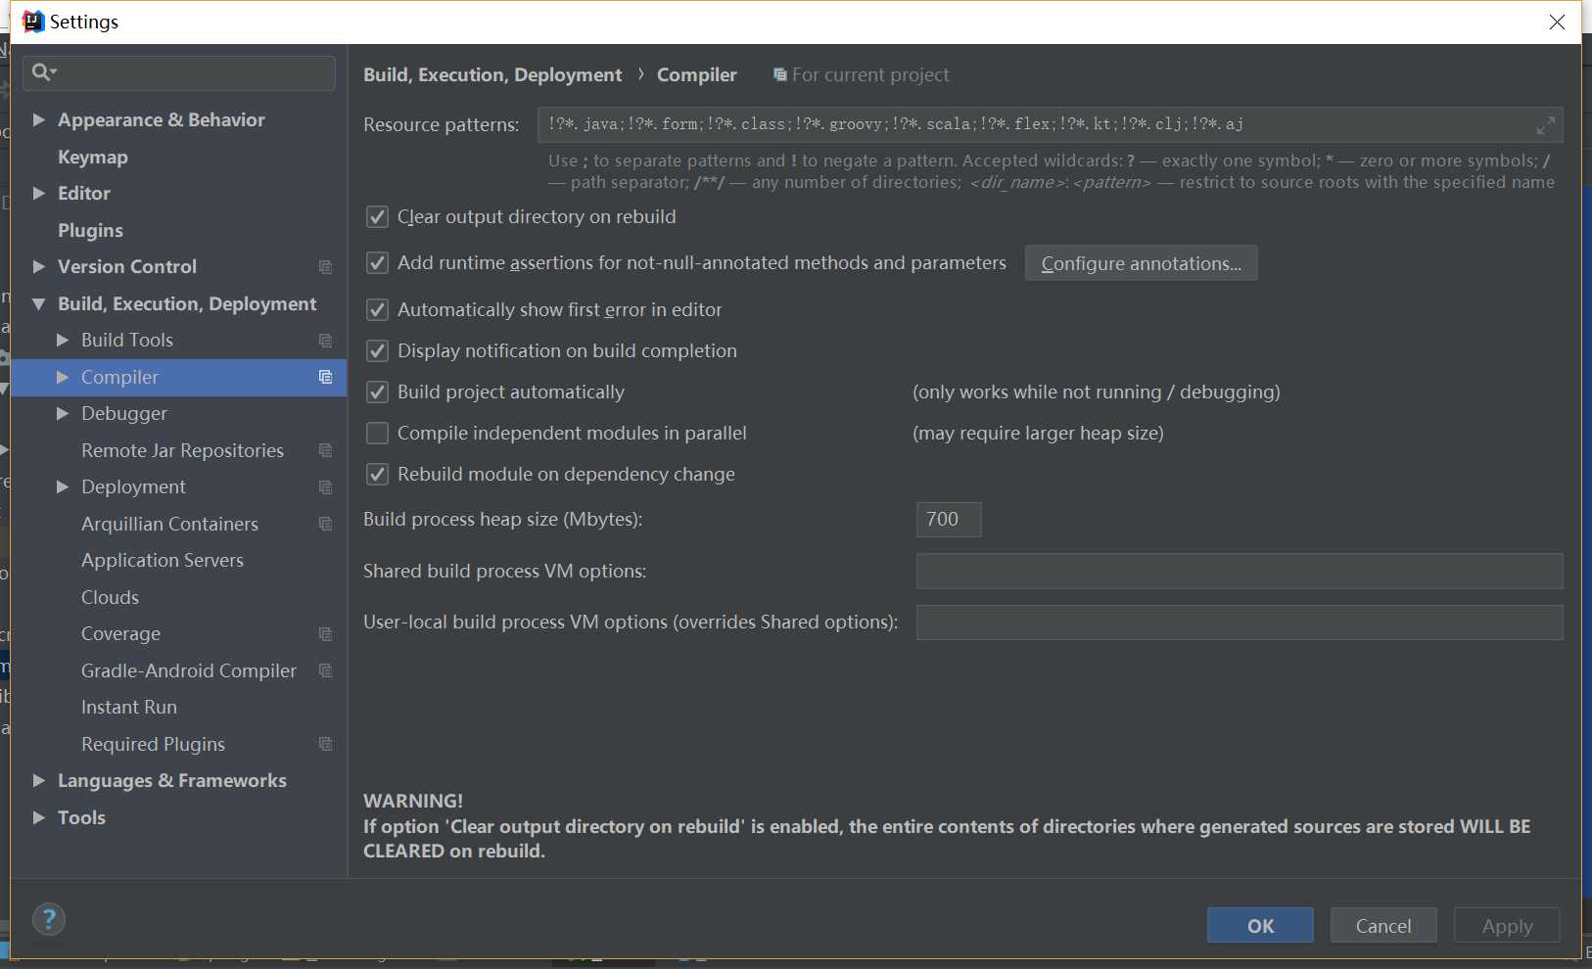Viewport: 1592px width, 969px height.
Task: Toggle Display notification on build completion
Action: tap(377, 351)
